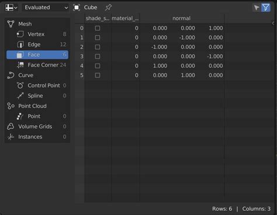Select the Face Corner row label
Screen dimensions: 277x215
(x=43, y=65)
